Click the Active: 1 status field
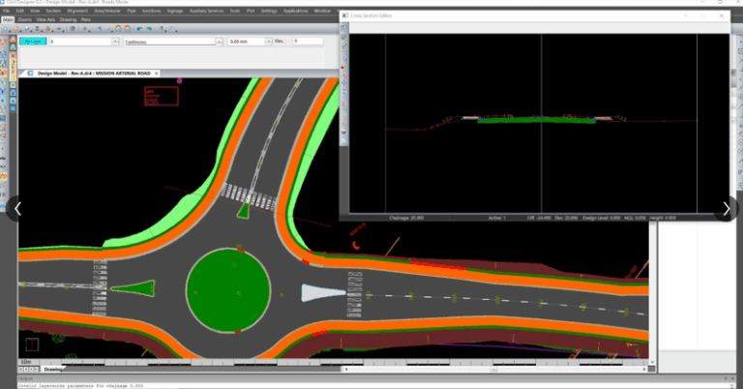This screenshot has height=389, width=743. click(x=496, y=218)
